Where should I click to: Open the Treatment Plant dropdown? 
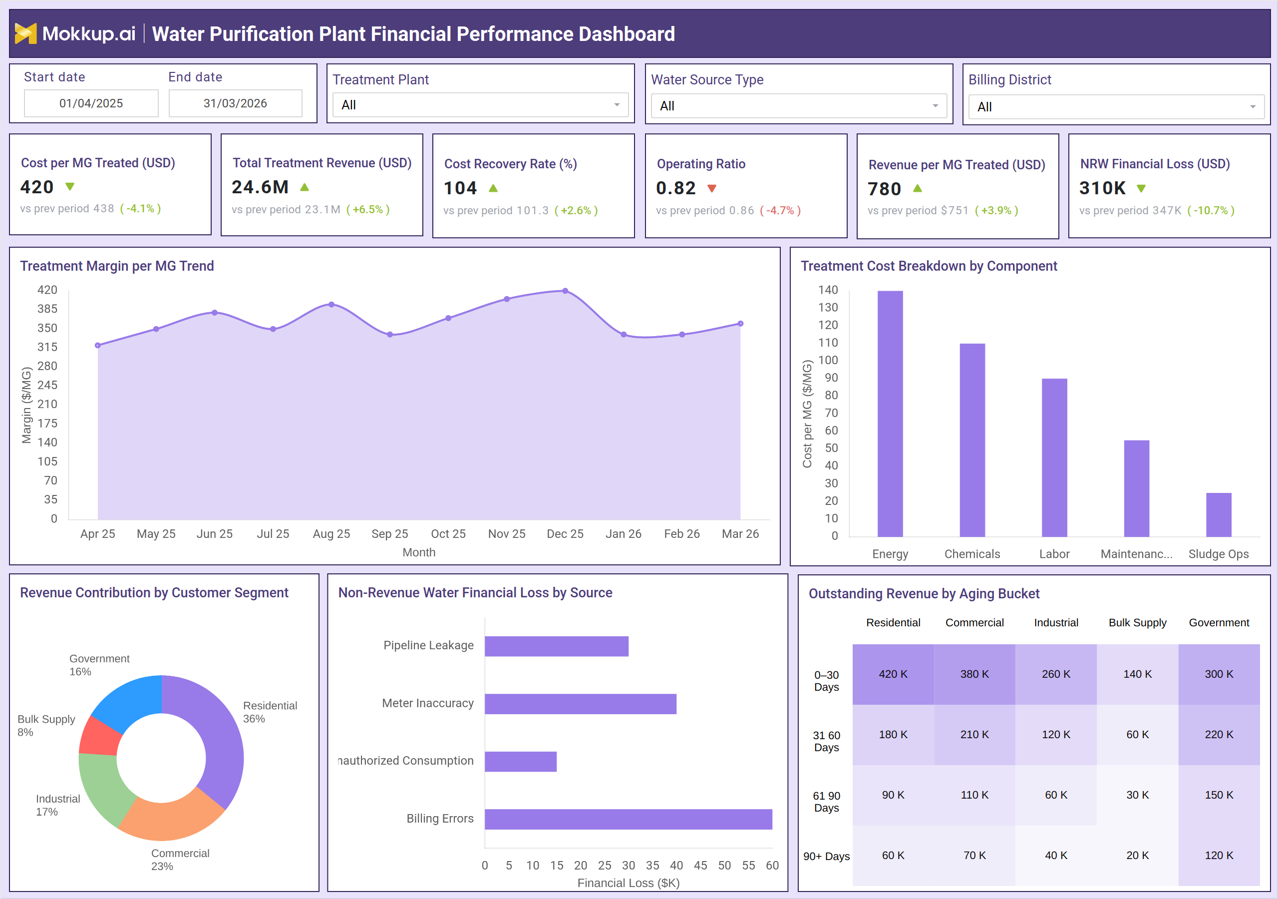[x=480, y=105]
